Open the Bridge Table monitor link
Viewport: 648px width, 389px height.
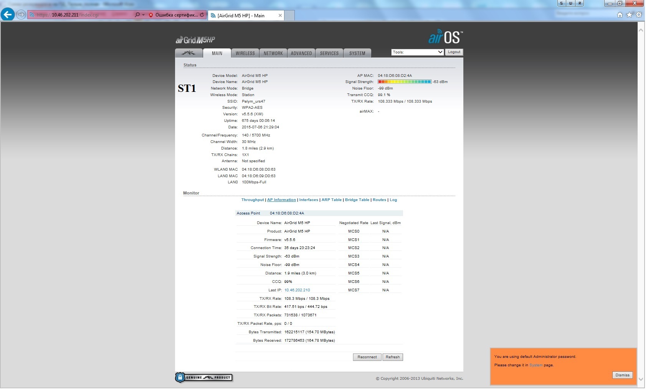(357, 200)
